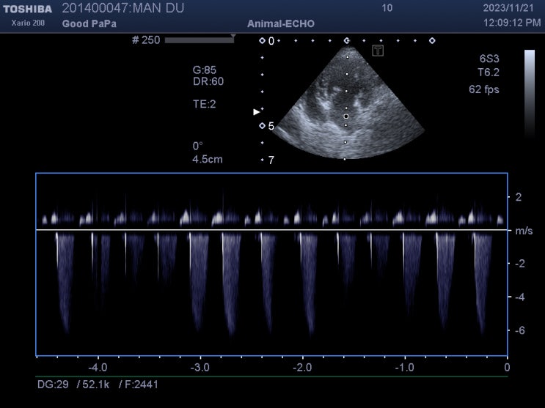Click the Animal-ECHO preset label
Image resolution: width=545 pixels, height=408 pixels.
click(281, 23)
